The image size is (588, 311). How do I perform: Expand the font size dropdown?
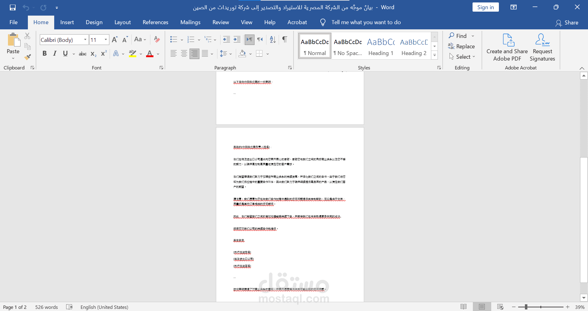click(x=106, y=40)
